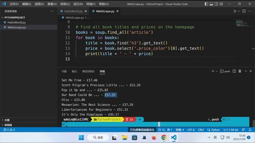This screenshot has width=255, height=143.
Task: Open the 转到(G) menu
Action: (x=65, y=4)
